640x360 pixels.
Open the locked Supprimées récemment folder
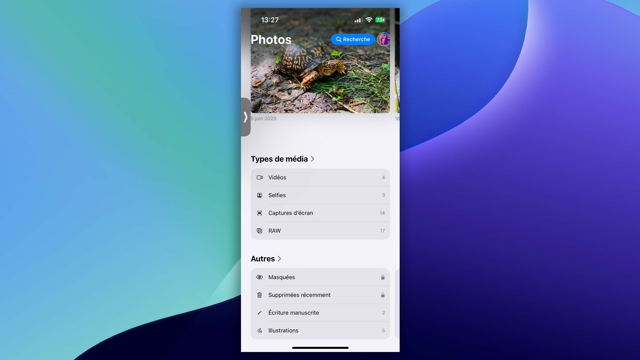pyautogui.click(x=320, y=294)
